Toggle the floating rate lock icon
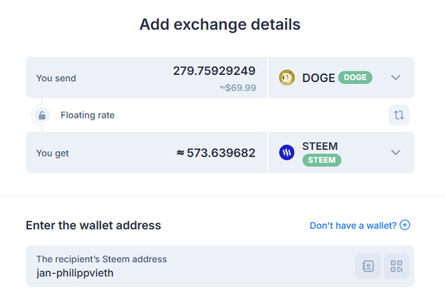The width and height of the screenshot is (445, 301). pyautogui.click(x=42, y=115)
